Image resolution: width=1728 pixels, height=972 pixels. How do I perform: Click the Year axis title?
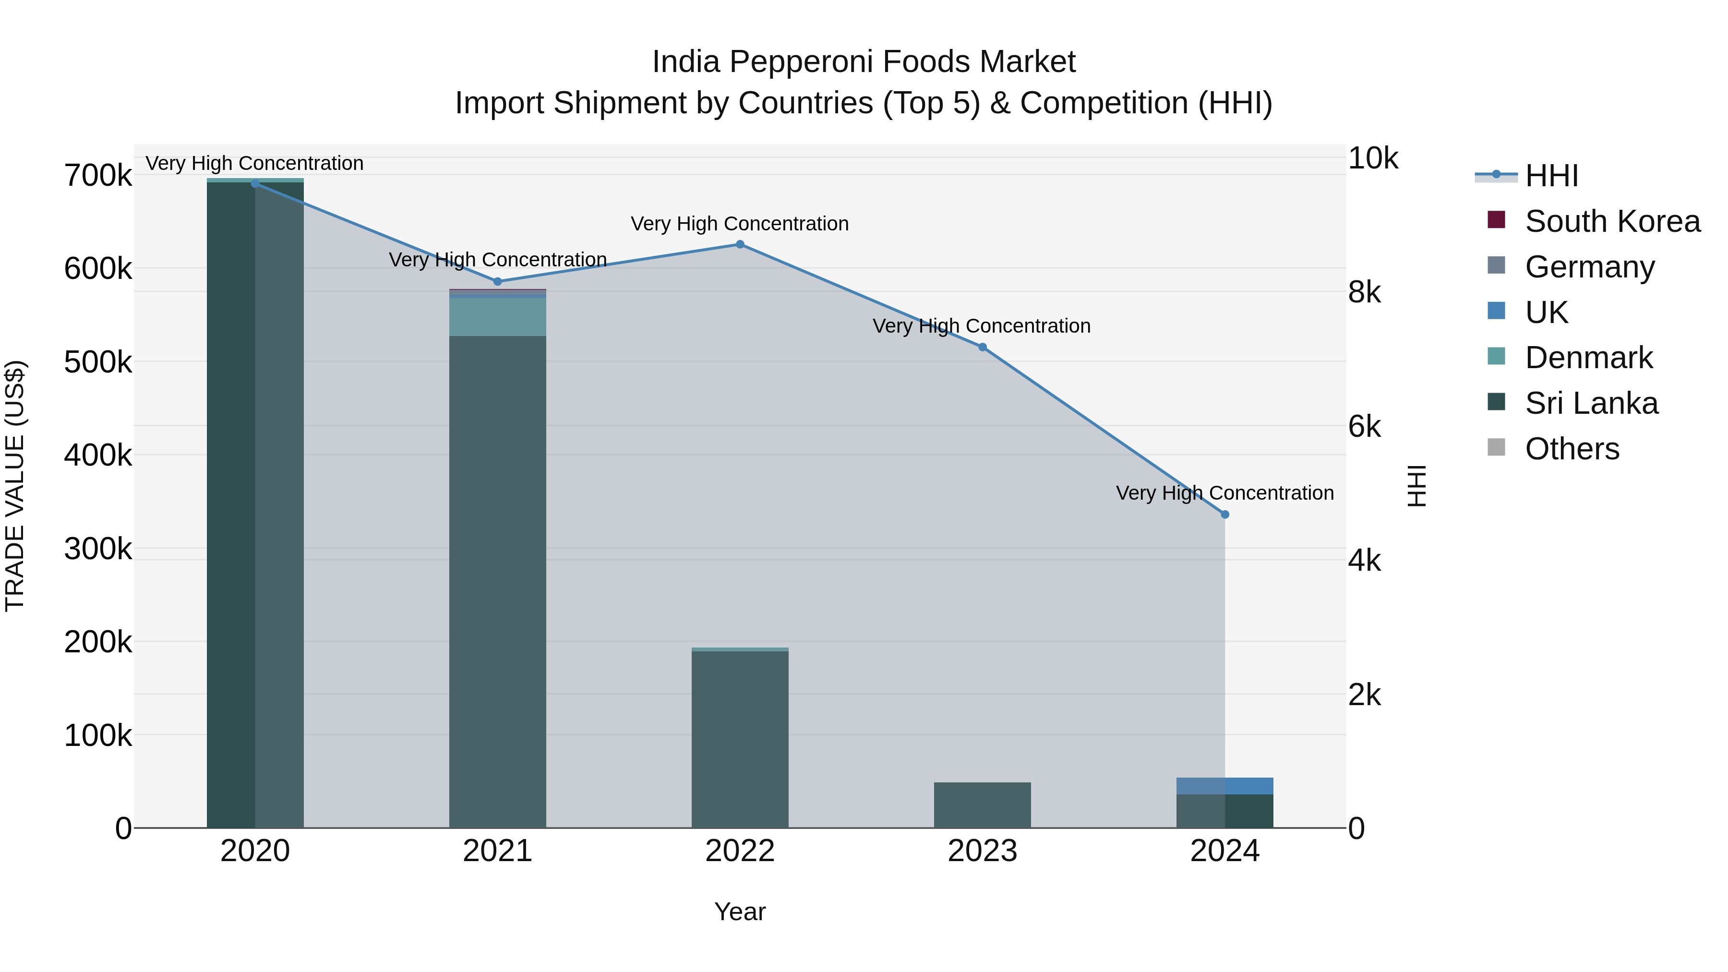click(x=740, y=912)
